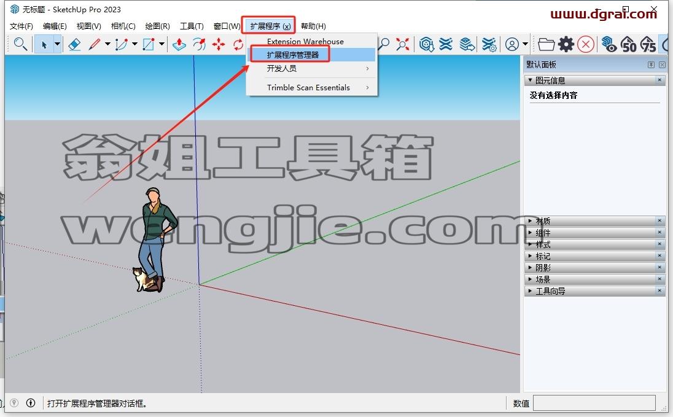This screenshot has width=673, height=417.
Task: Click the house icon labeled 50
Action: 629,44
